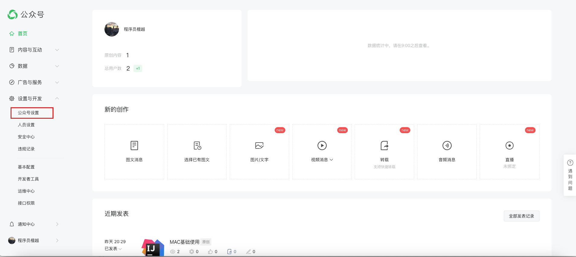Viewport: 576px width, 257px height.
Task: Click the 设置与开发 gear icon
Action: [12, 99]
